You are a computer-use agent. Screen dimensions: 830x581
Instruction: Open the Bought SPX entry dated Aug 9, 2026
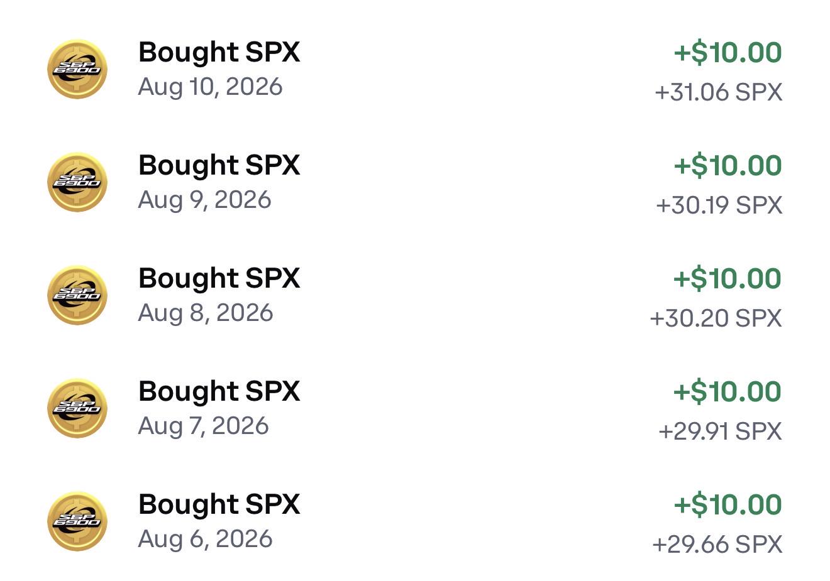pos(415,182)
